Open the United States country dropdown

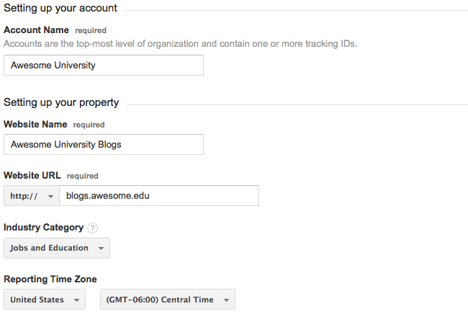45,300
